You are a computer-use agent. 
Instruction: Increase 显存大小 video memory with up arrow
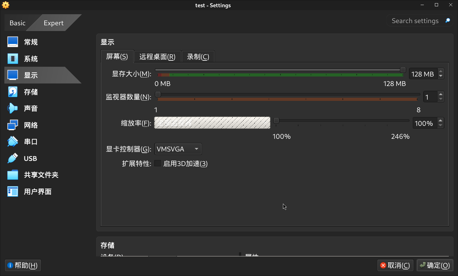[x=441, y=71]
